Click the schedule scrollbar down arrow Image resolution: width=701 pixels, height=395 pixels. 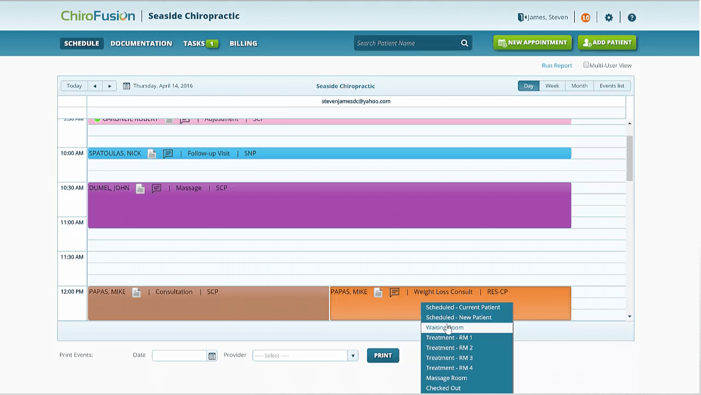click(x=629, y=316)
